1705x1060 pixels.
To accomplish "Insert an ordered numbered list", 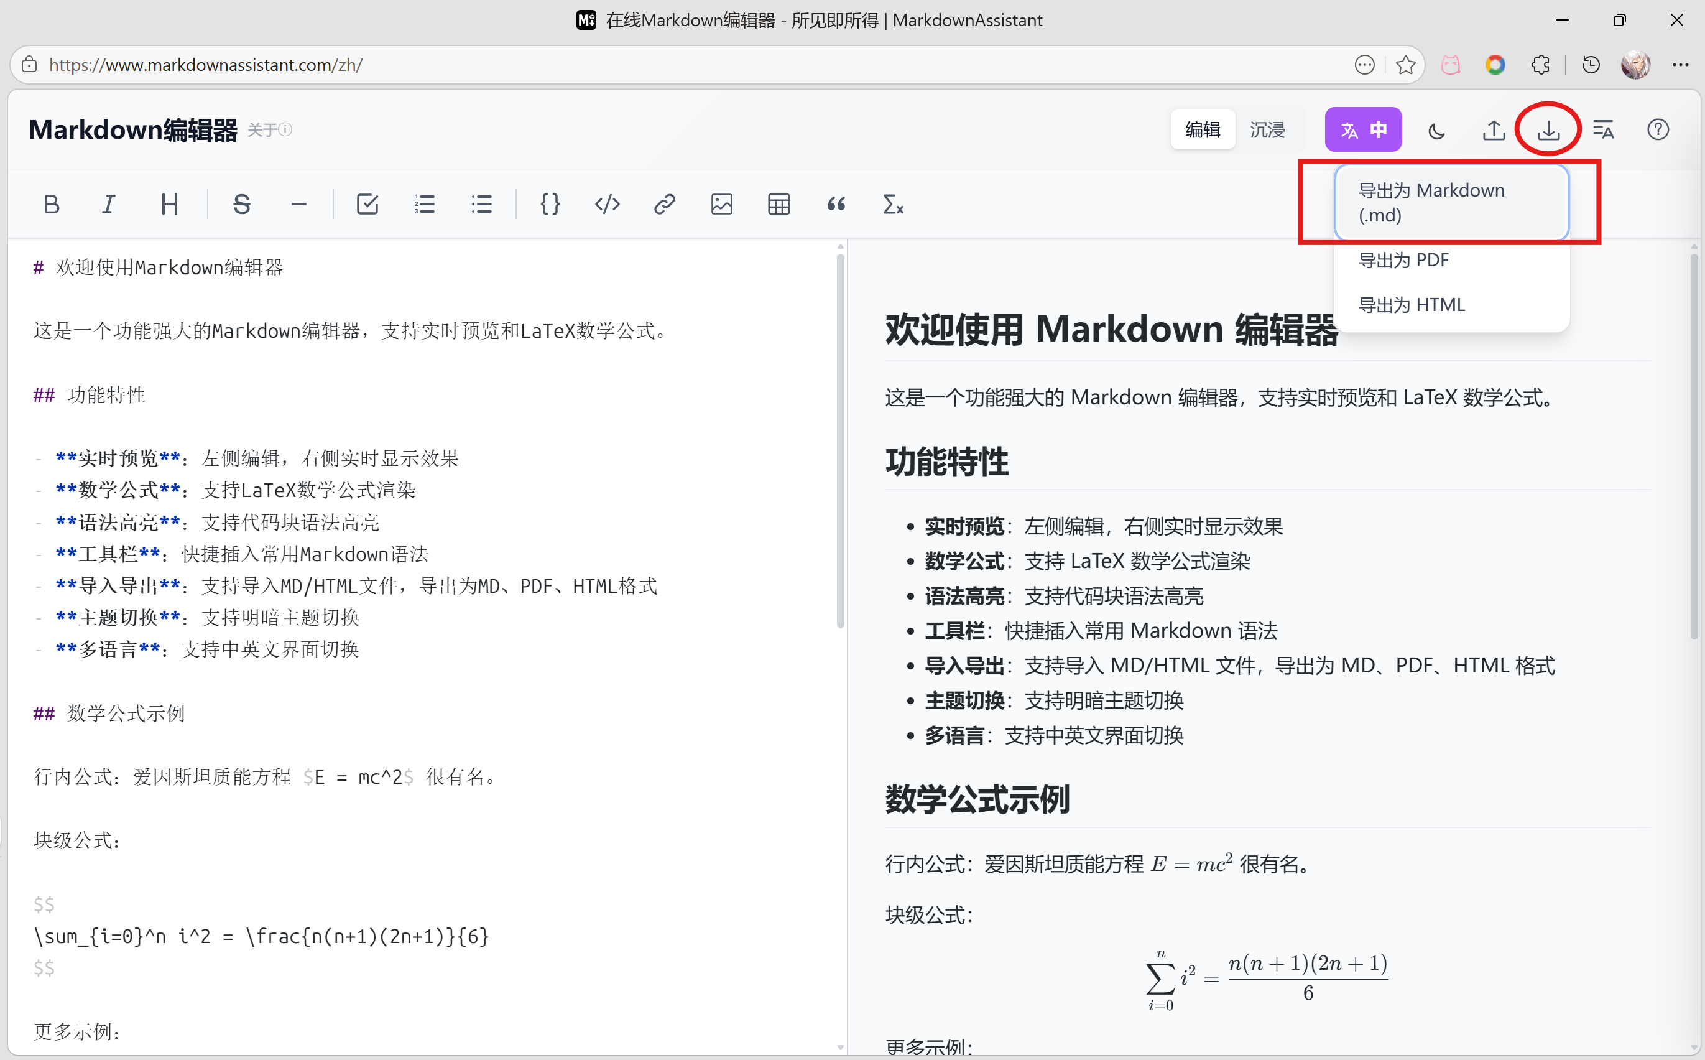I will coord(425,204).
